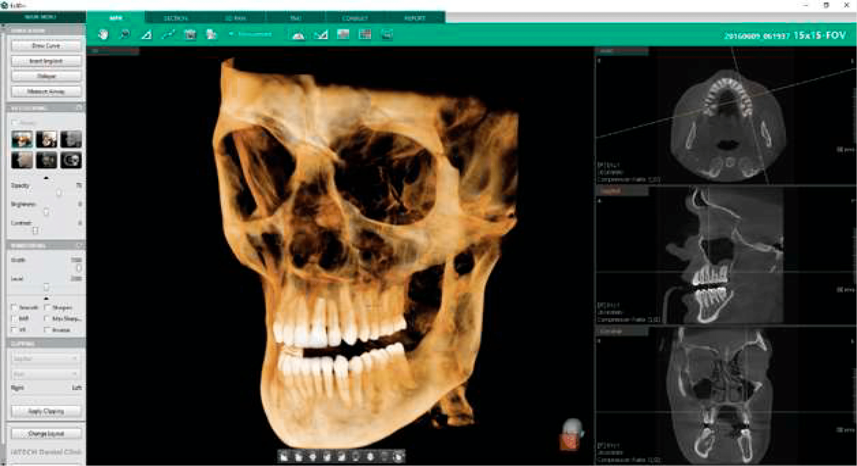Click the app logo in title bar
The width and height of the screenshot is (857, 466).
[x=4, y=5]
